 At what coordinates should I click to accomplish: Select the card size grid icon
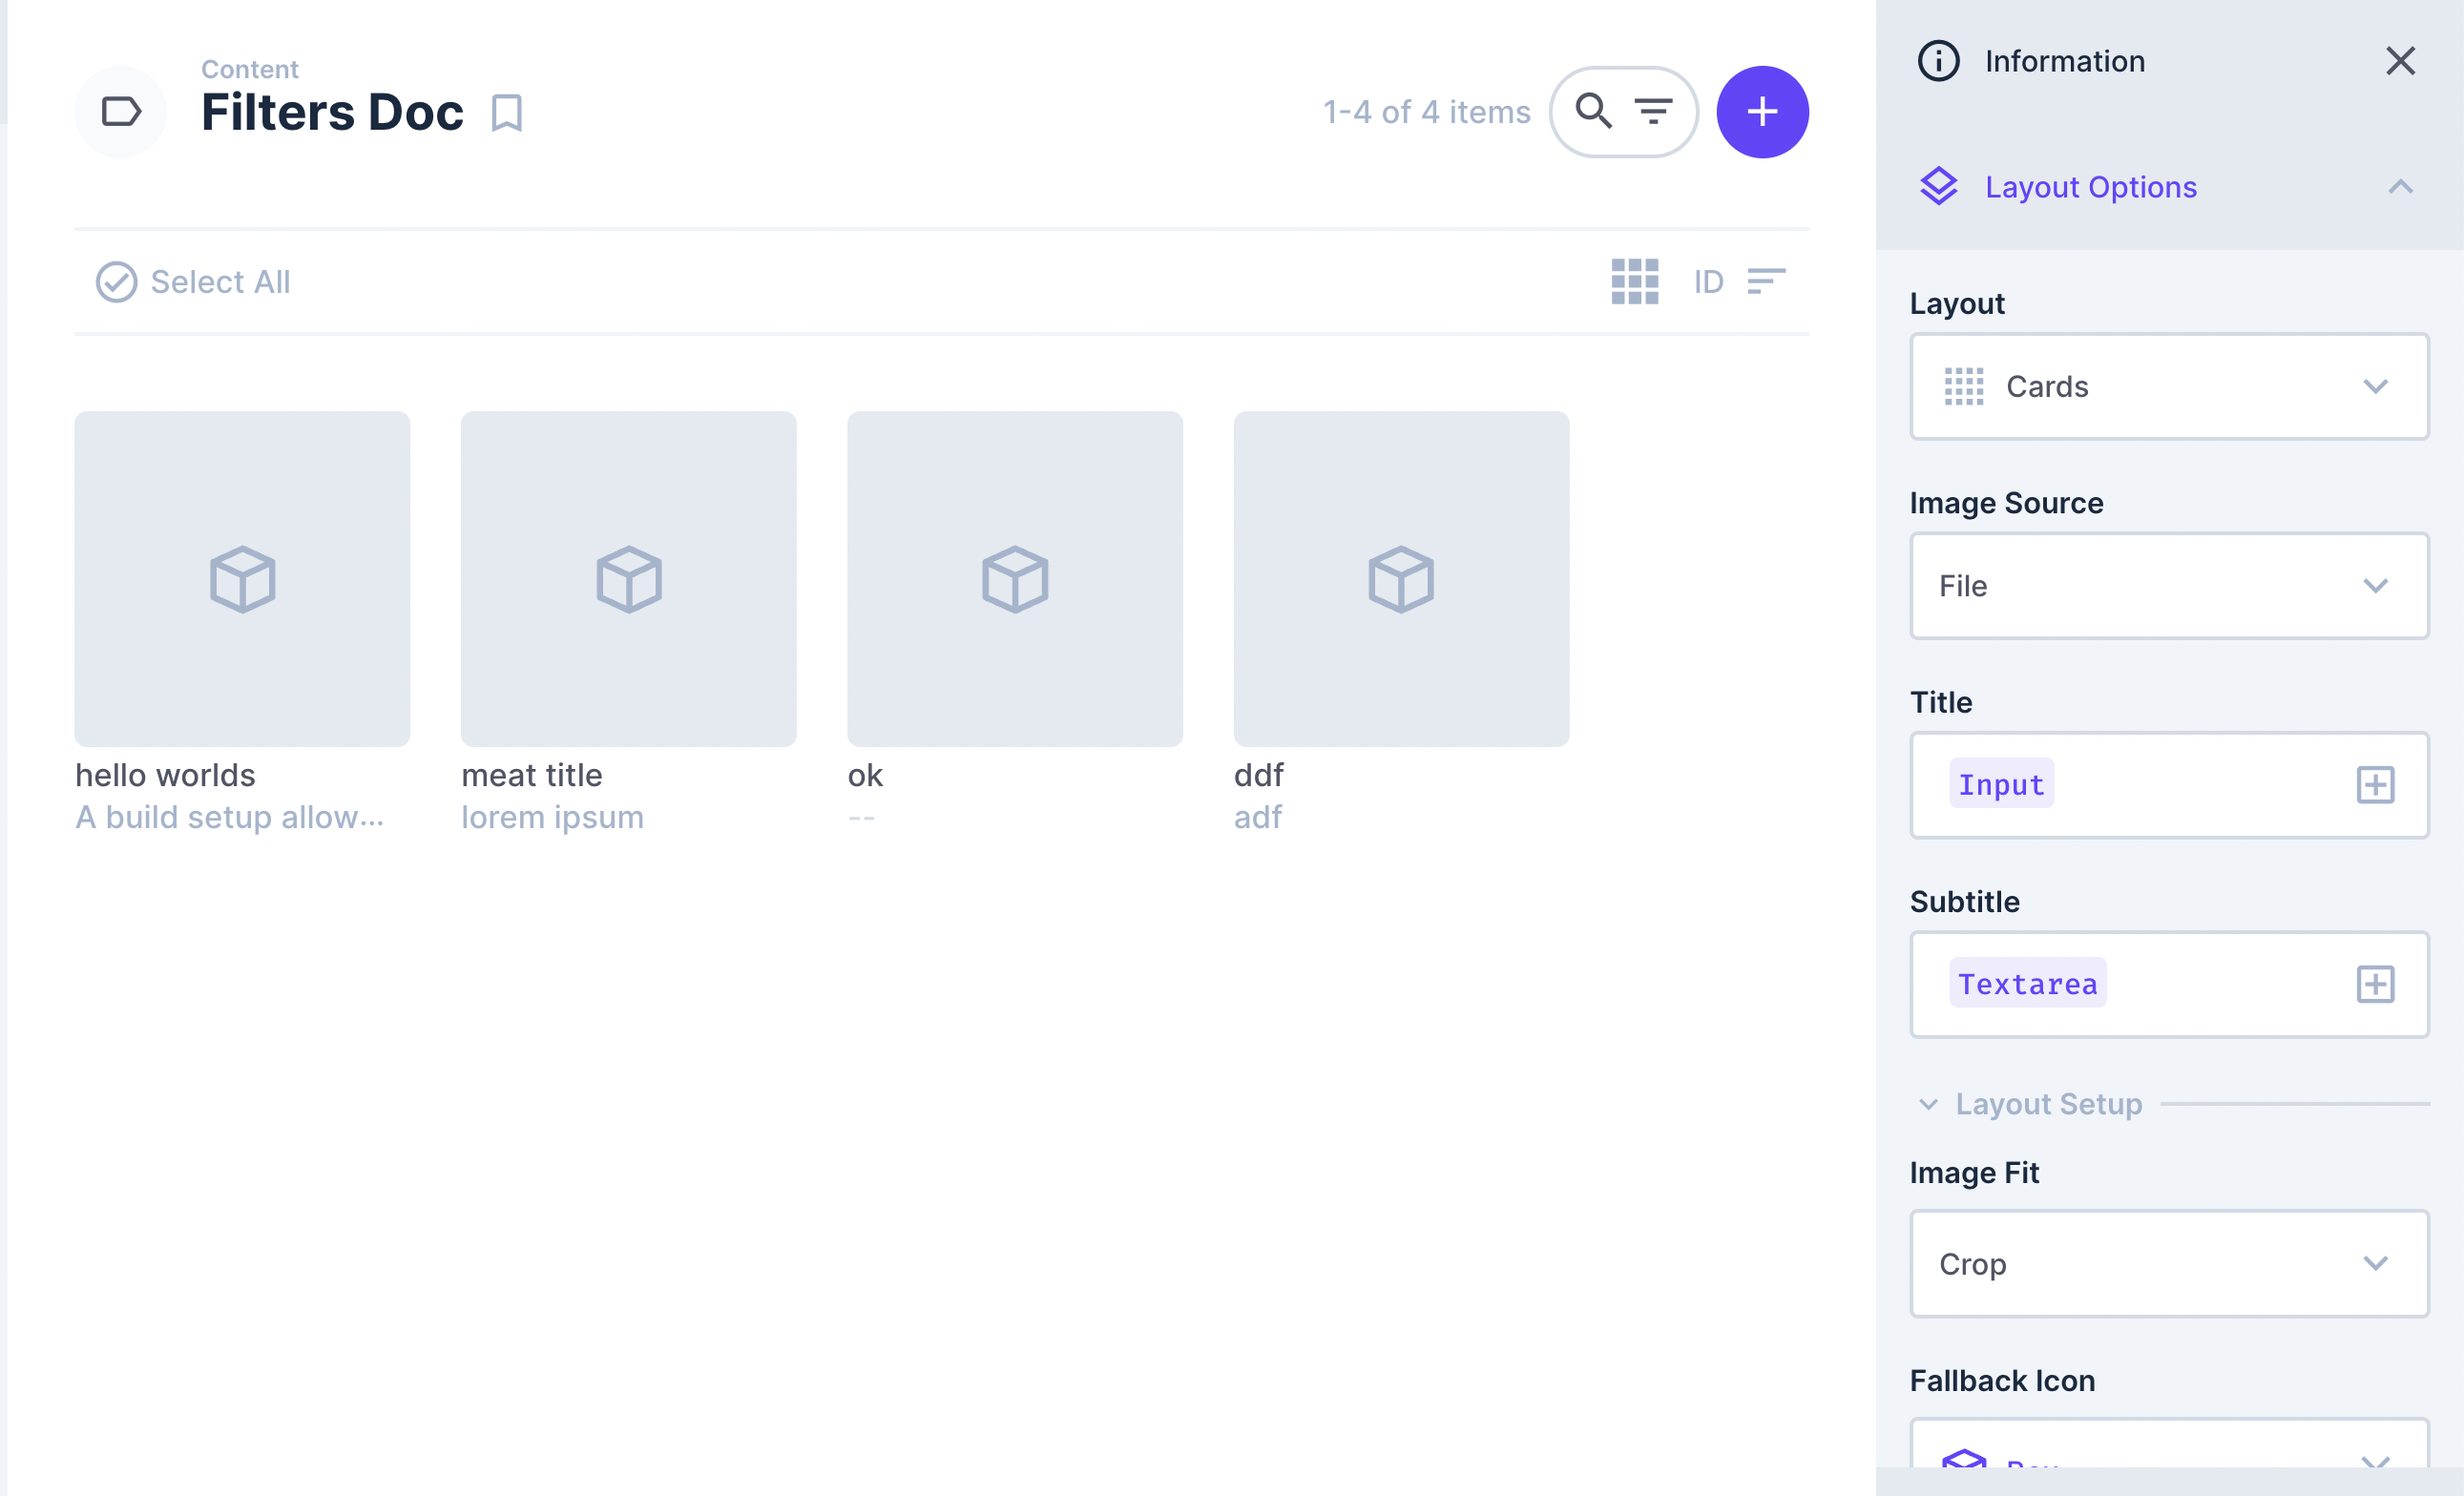[1634, 281]
